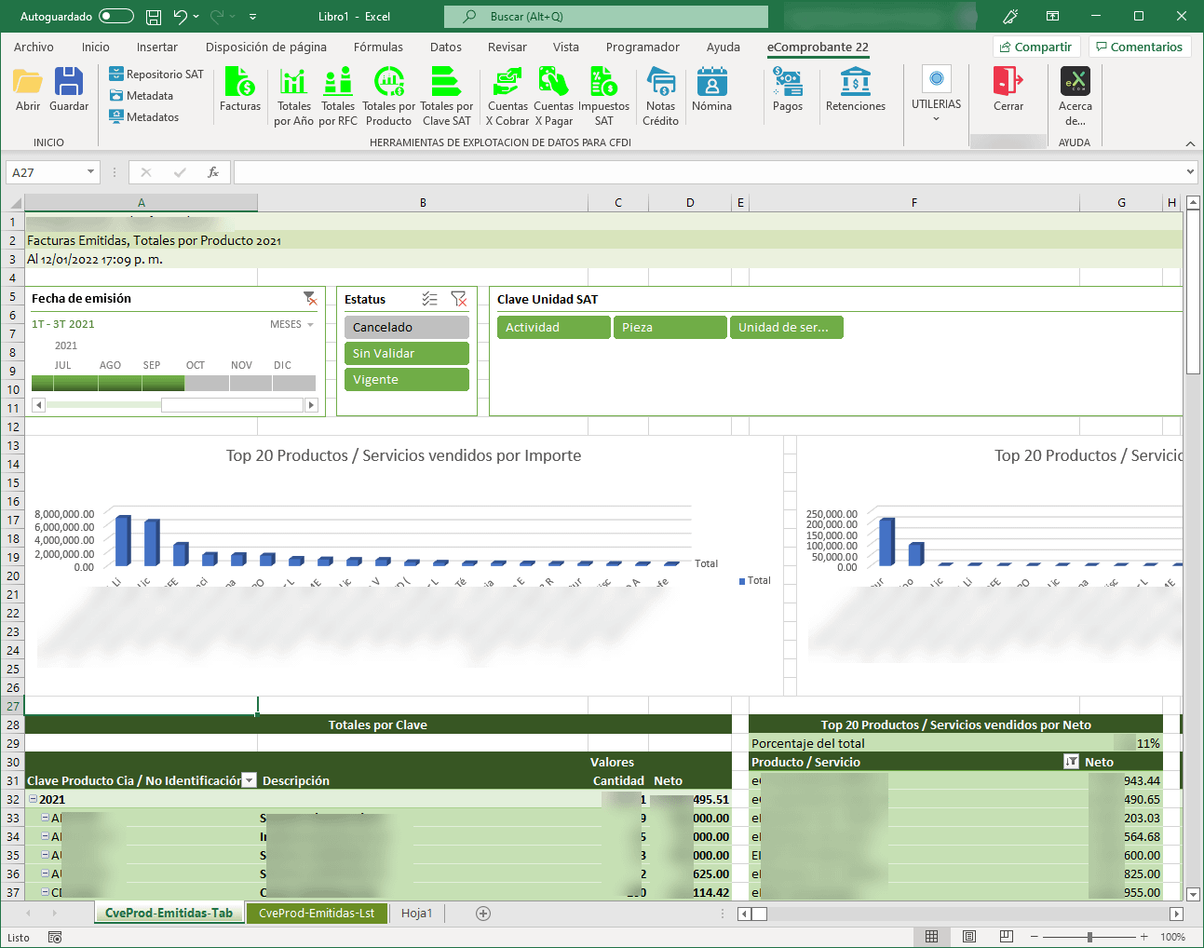This screenshot has width=1204, height=948.
Task: Open Acerca de... info icon
Action: 1075,82
